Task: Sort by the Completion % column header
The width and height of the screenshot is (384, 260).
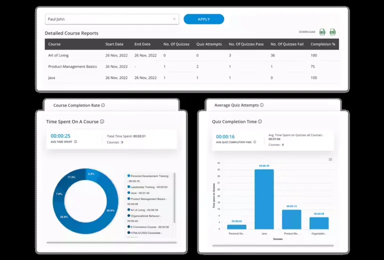Action: tap(323, 44)
